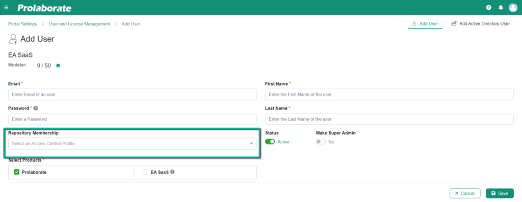Click the EA SaaS section heading
522x202 pixels.
click(20, 55)
